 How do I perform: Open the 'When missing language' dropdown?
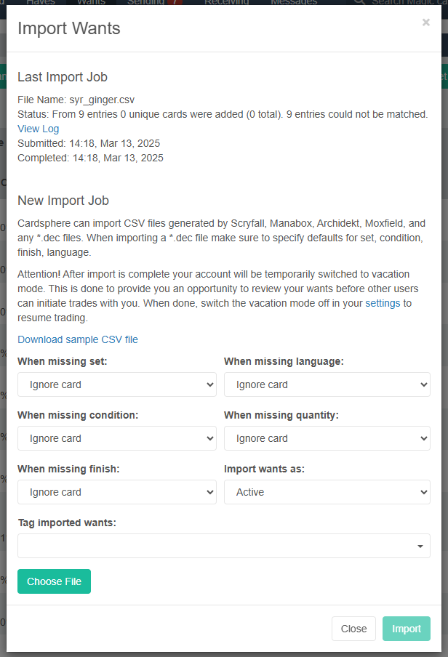327,384
